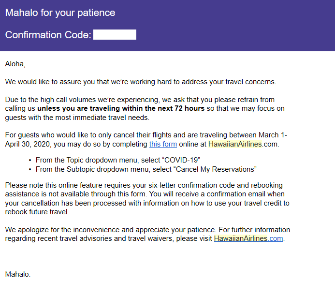The image size is (335, 281).
Task: Open the "this form" hyperlink
Action: (163, 144)
